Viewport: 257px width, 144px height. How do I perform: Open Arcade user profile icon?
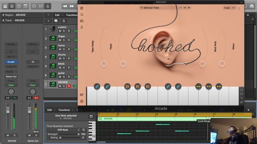82,27
